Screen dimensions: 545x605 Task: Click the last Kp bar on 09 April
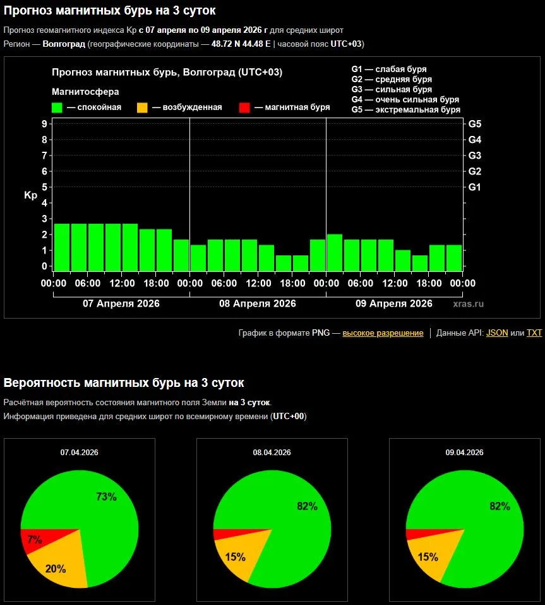click(454, 258)
